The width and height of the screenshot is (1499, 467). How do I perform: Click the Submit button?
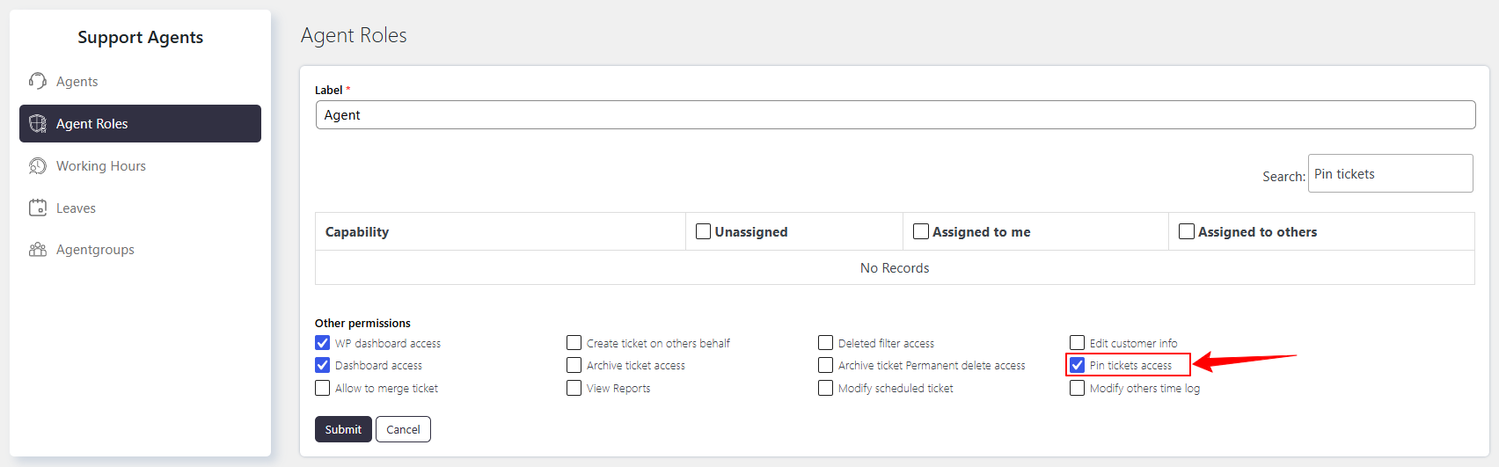coord(343,429)
